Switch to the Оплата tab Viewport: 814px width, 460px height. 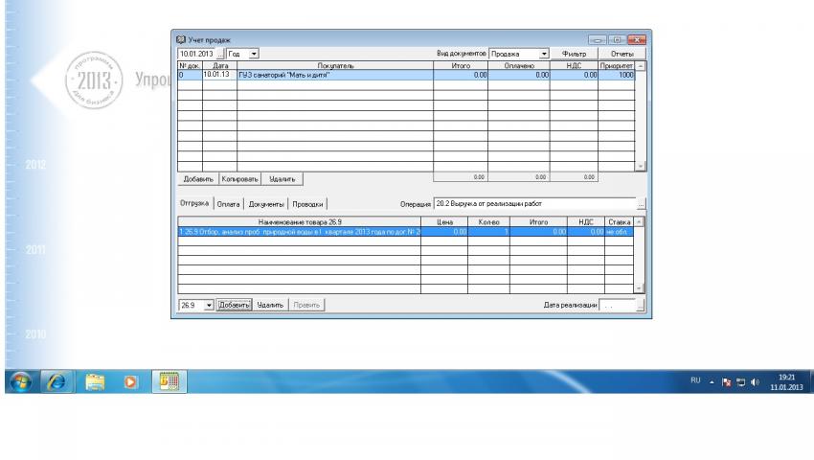click(228, 203)
